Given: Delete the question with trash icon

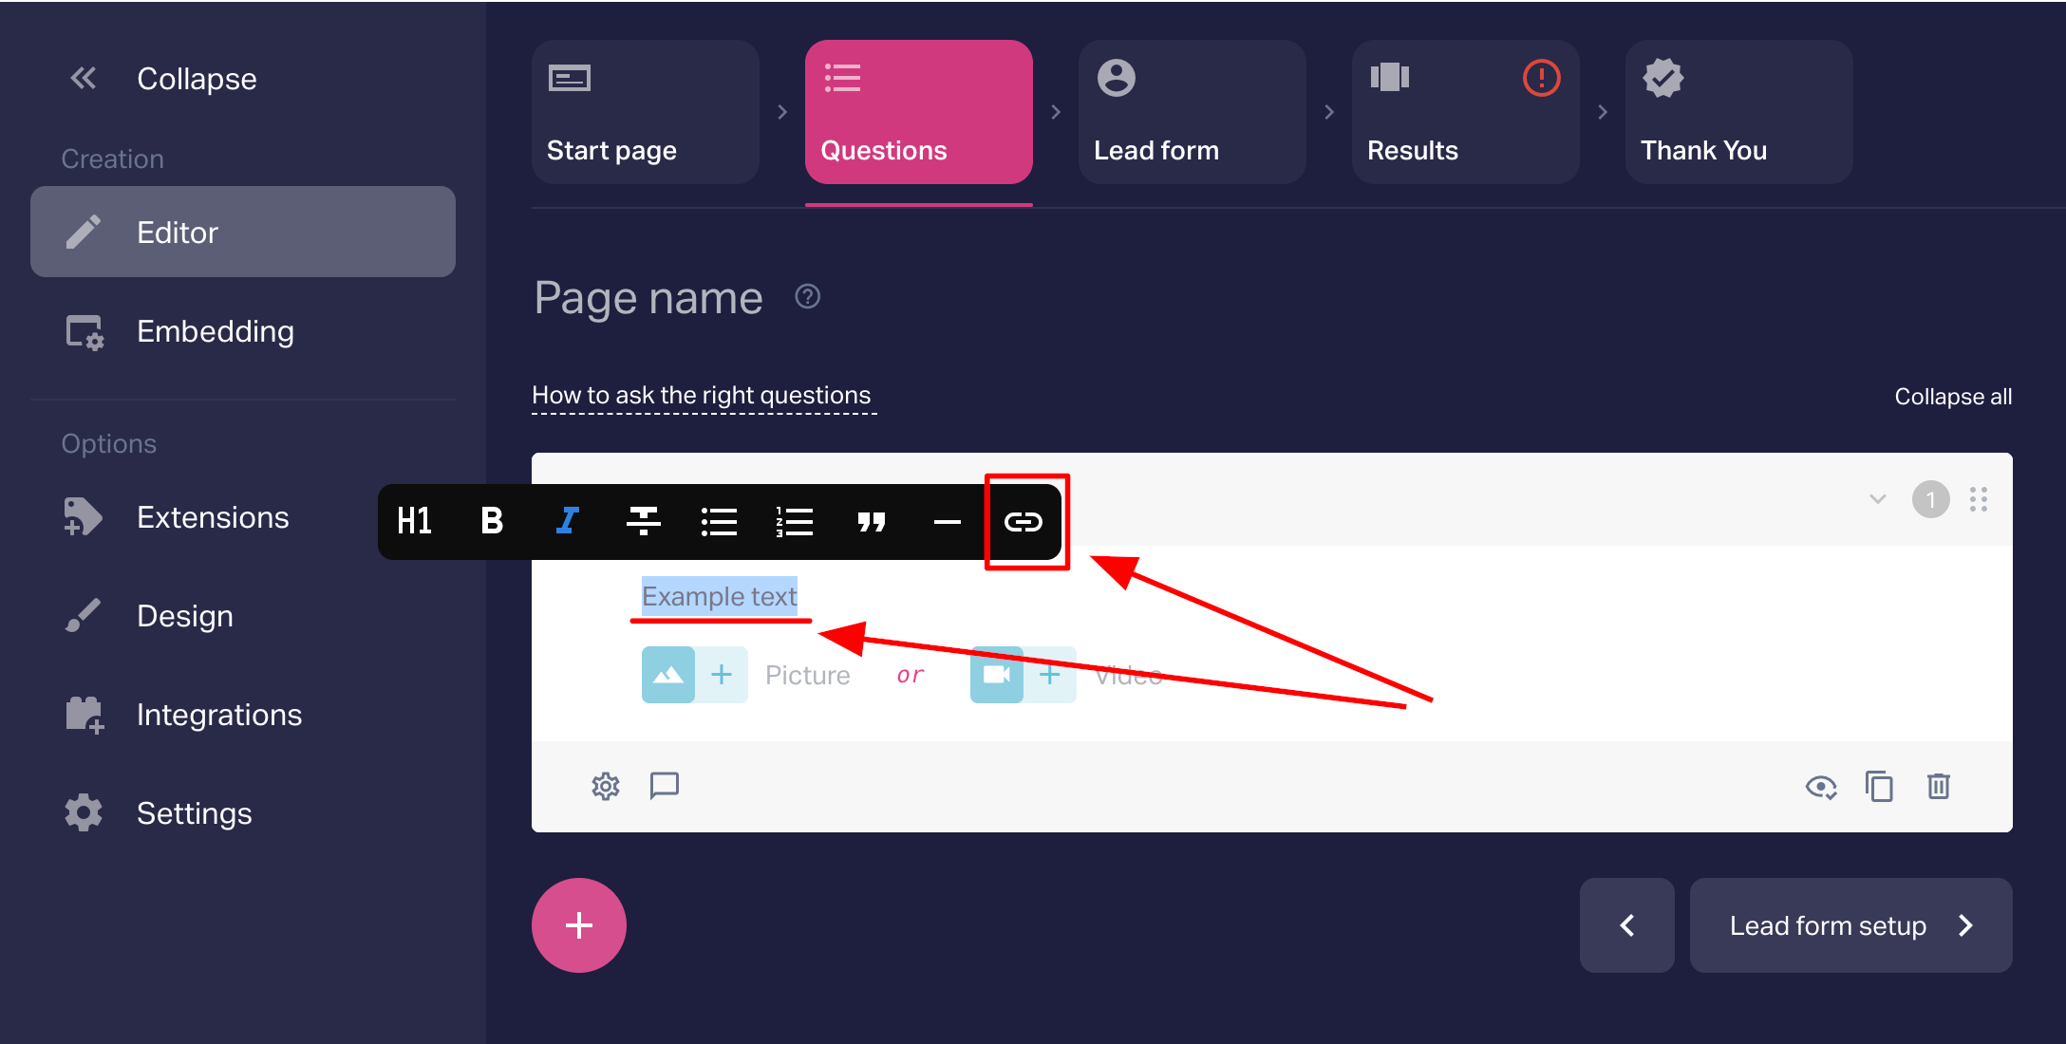Looking at the screenshot, I should tap(1938, 787).
